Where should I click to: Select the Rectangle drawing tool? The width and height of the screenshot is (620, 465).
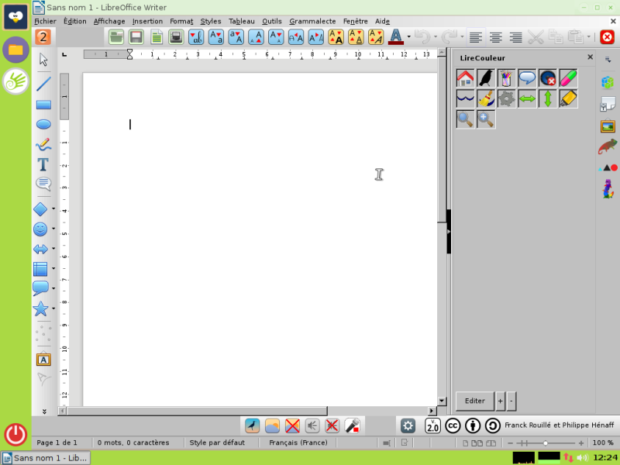(x=43, y=105)
